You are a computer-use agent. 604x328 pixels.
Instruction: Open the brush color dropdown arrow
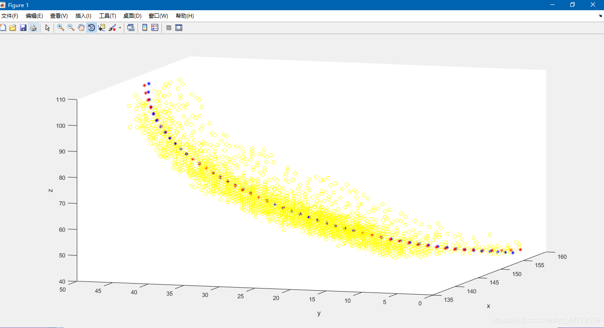coord(120,28)
